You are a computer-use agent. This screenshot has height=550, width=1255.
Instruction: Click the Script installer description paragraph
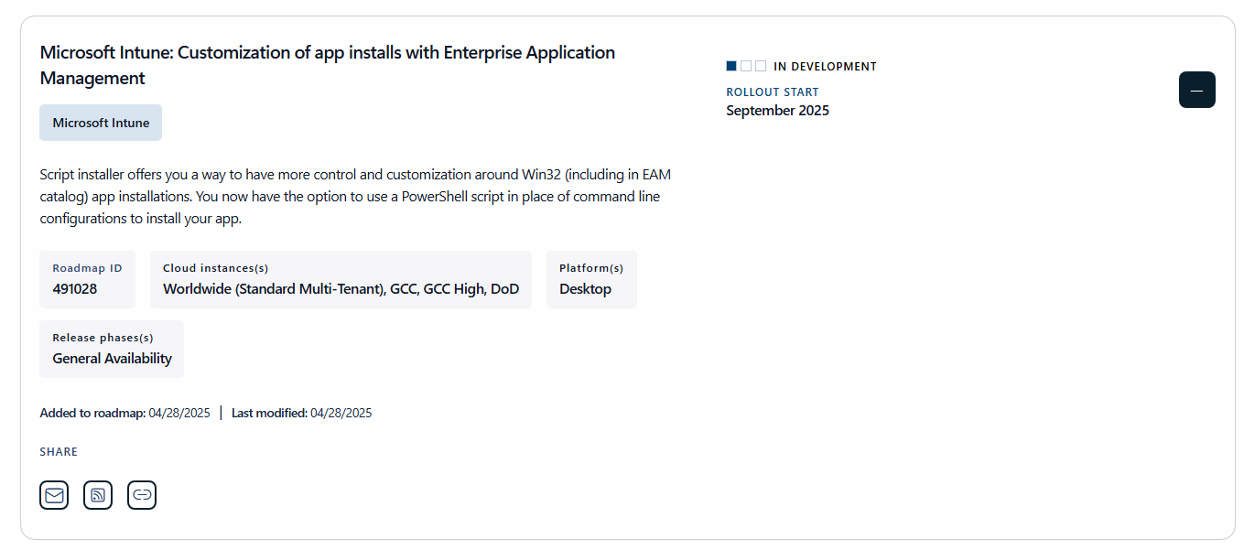(x=362, y=197)
